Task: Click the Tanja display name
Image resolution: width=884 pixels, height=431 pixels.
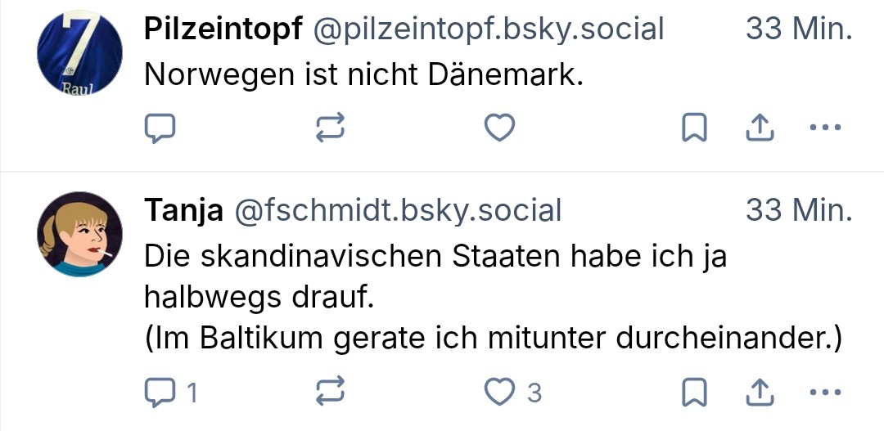Action: (x=183, y=211)
